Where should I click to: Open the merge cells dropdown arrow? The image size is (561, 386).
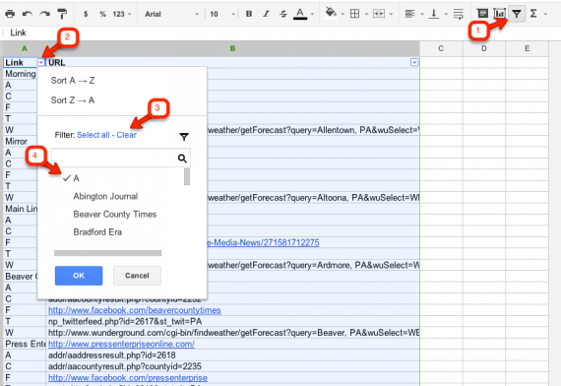coord(391,15)
